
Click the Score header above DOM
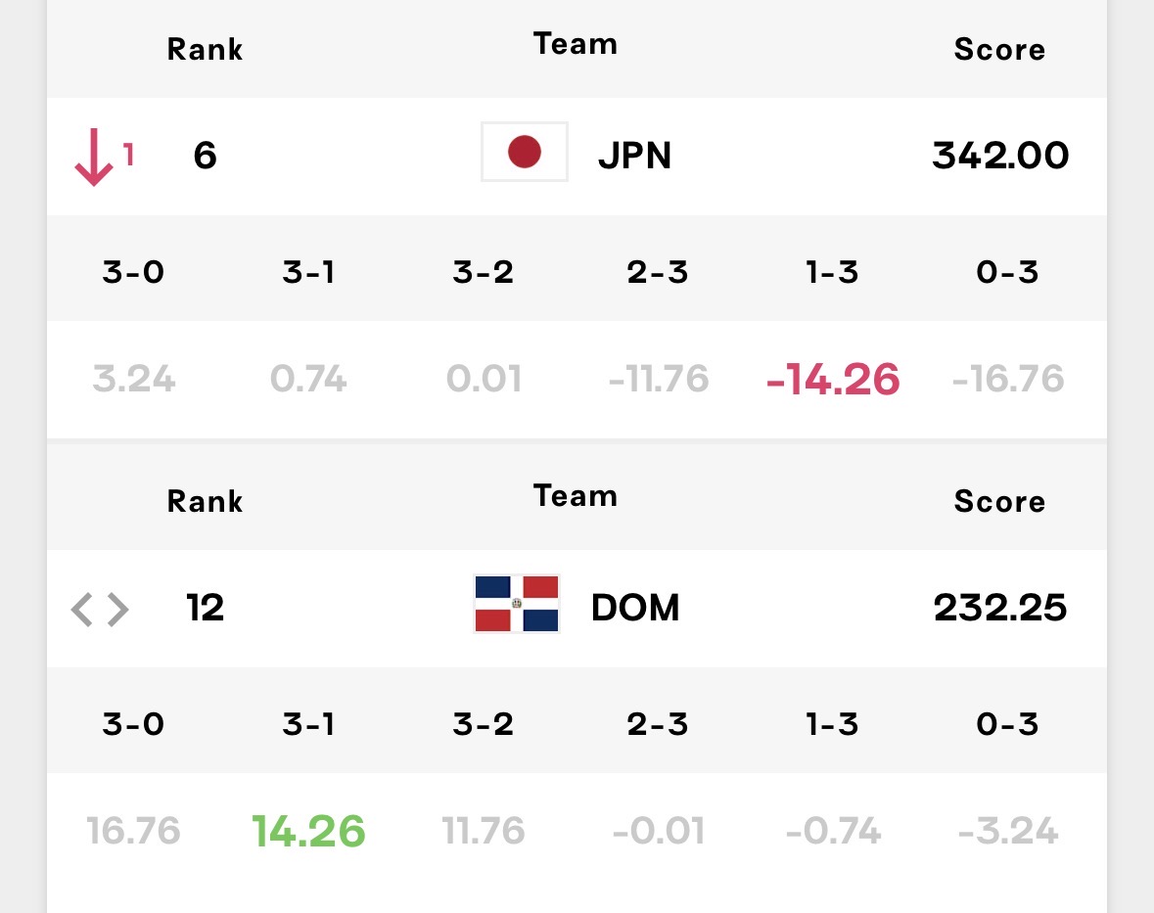point(999,501)
